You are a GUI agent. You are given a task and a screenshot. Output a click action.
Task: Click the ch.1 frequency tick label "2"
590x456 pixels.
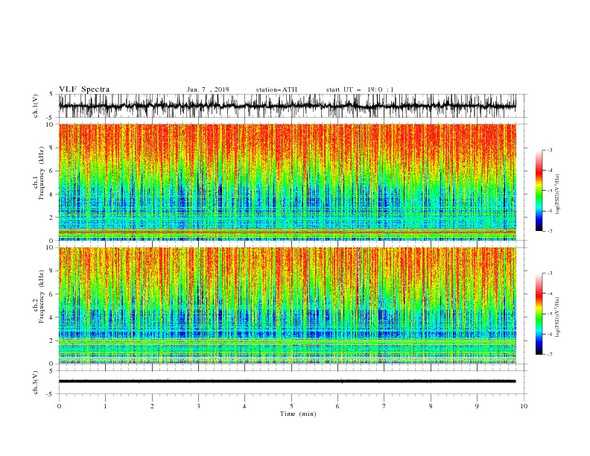52,218
